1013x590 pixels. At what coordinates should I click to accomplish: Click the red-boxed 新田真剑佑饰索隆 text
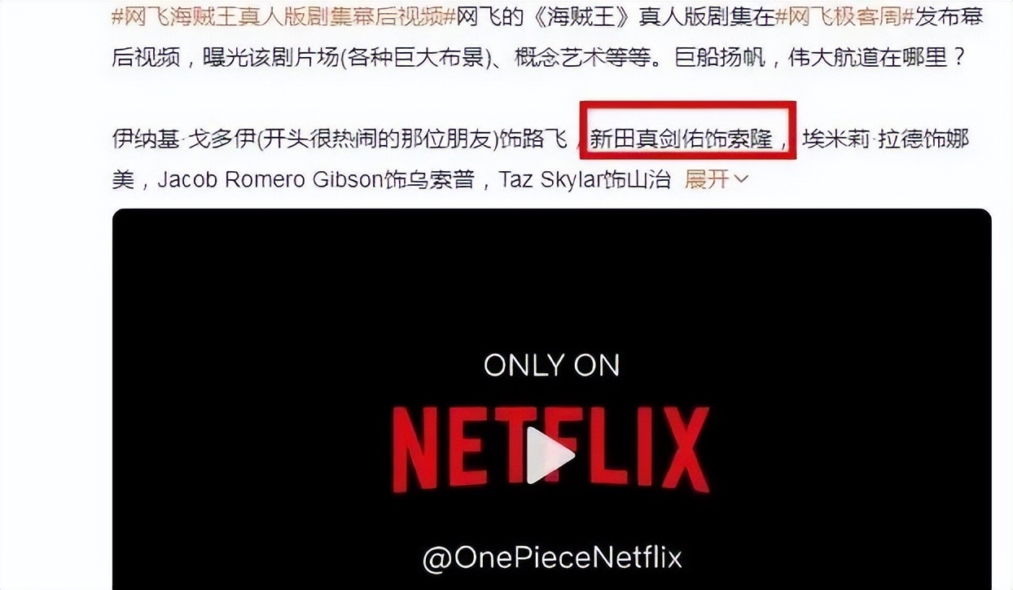tap(681, 139)
